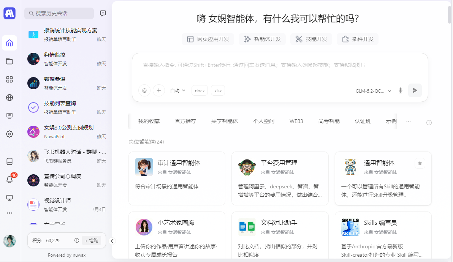Click the 搜索历史会话 search field
The height and width of the screenshot is (262, 453).
59,13
